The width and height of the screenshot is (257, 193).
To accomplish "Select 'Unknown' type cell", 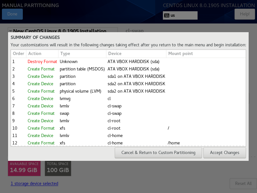I will pos(68,61).
